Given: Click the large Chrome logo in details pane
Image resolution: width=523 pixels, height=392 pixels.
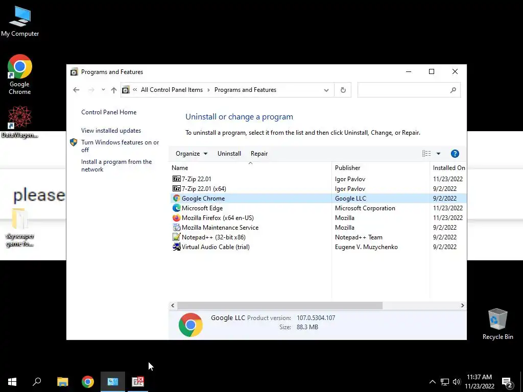Looking at the screenshot, I should (191, 325).
